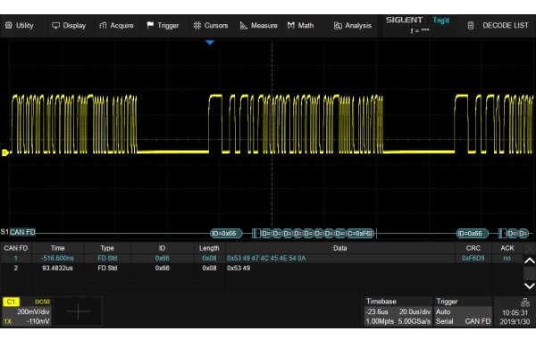Open the Trigger menu
Viewport: 536px width, 348px height.
coord(163,26)
